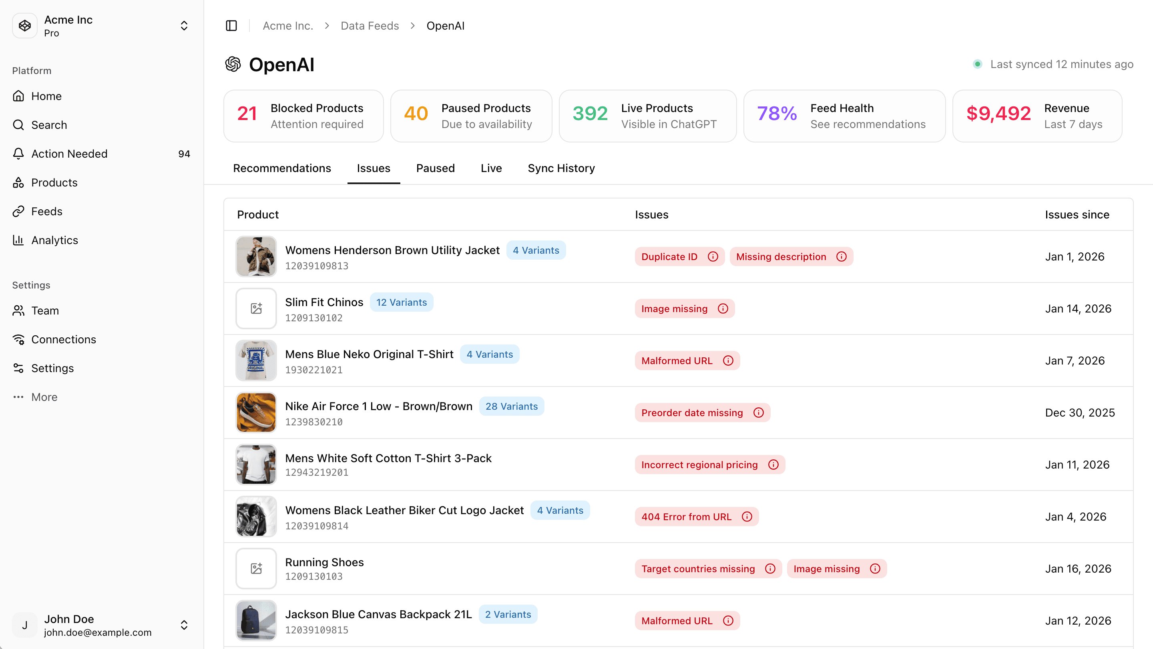Navigate to Data Feeds via the breadcrumb

(369, 26)
